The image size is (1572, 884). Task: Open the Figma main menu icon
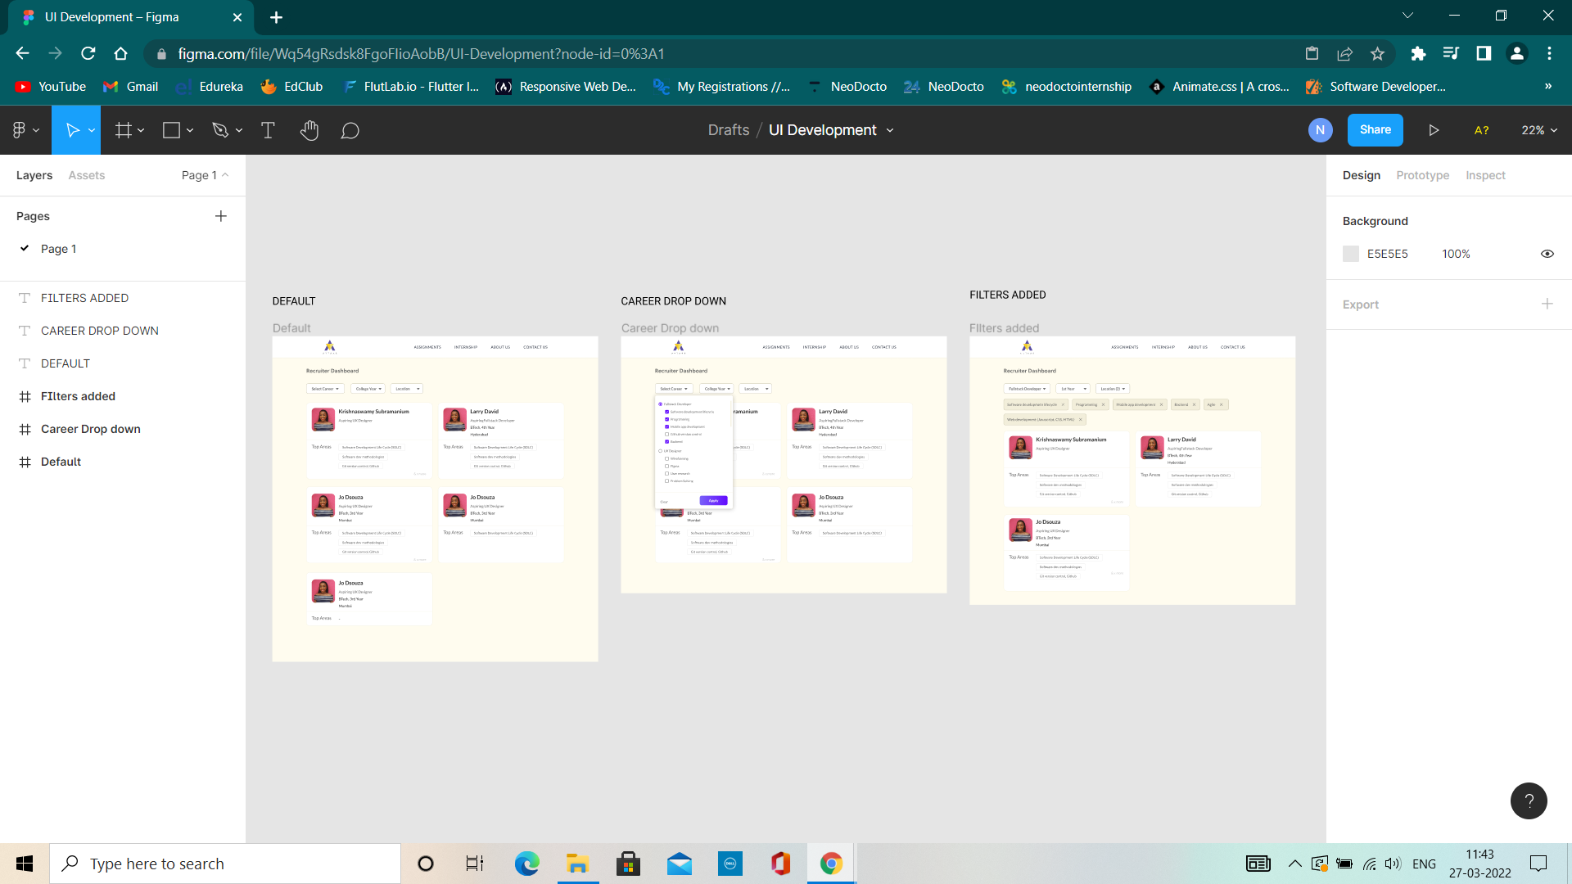click(x=20, y=130)
